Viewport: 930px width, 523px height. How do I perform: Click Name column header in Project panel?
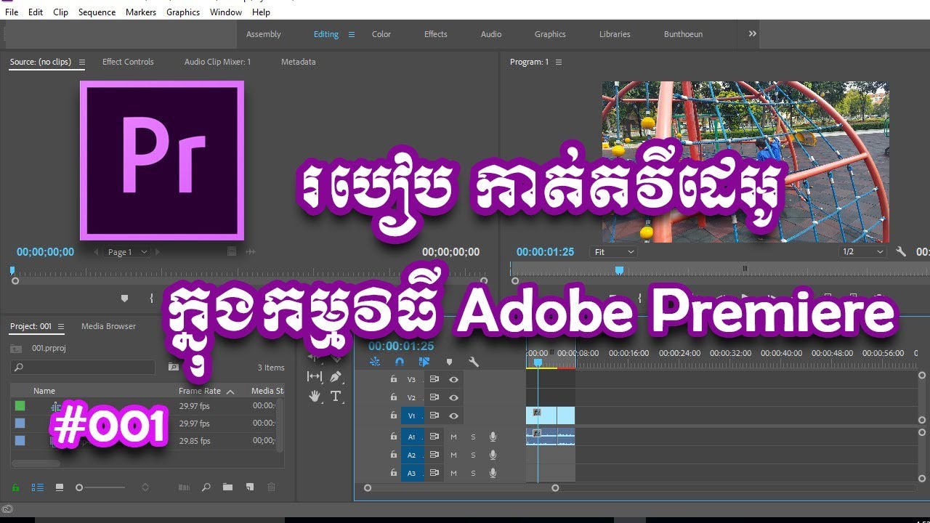point(44,391)
